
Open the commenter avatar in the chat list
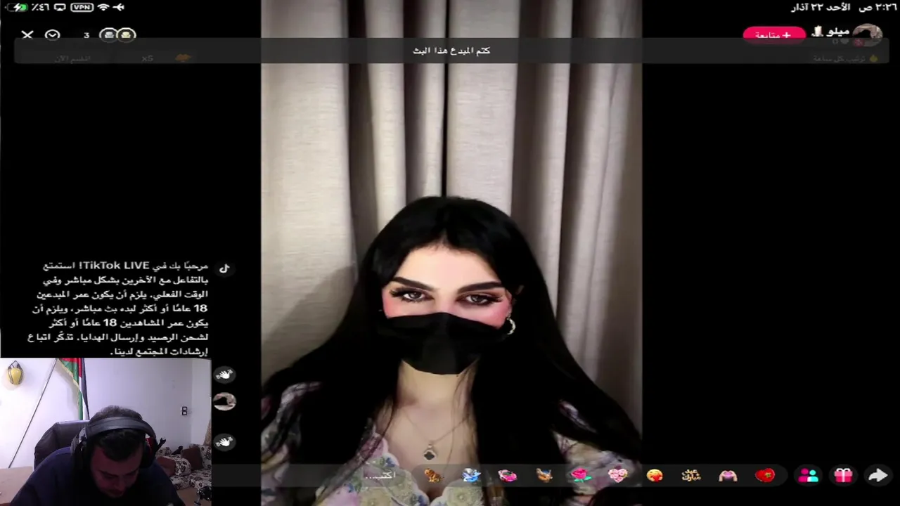click(x=224, y=401)
